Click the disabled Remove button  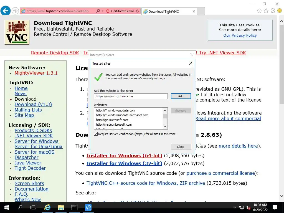(x=181, y=111)
